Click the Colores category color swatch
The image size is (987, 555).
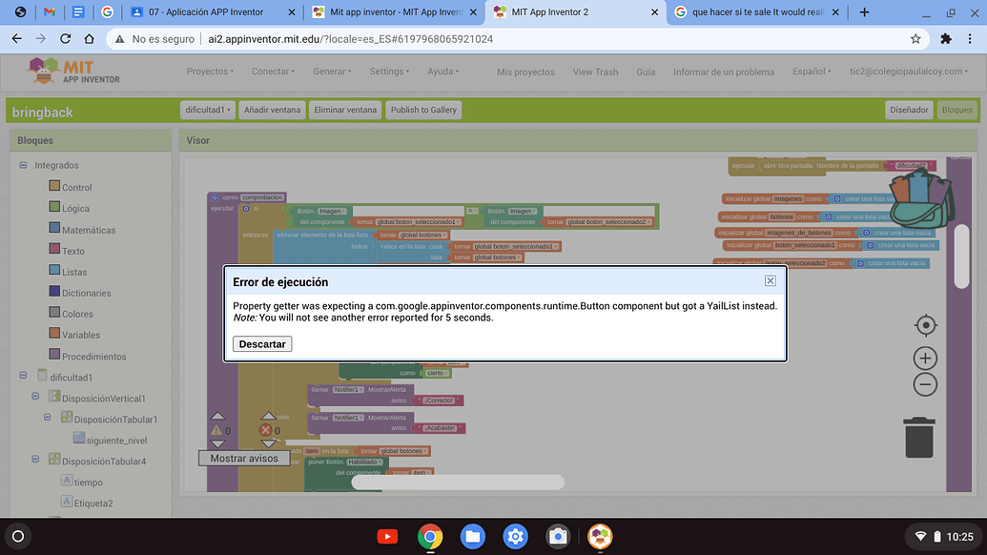point(52,314)
